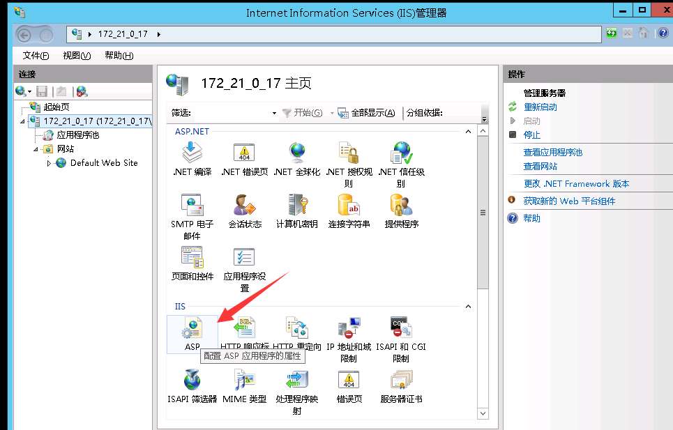Open the 会话状态 feature icon
673x430 pixels.
coord(243,206)
